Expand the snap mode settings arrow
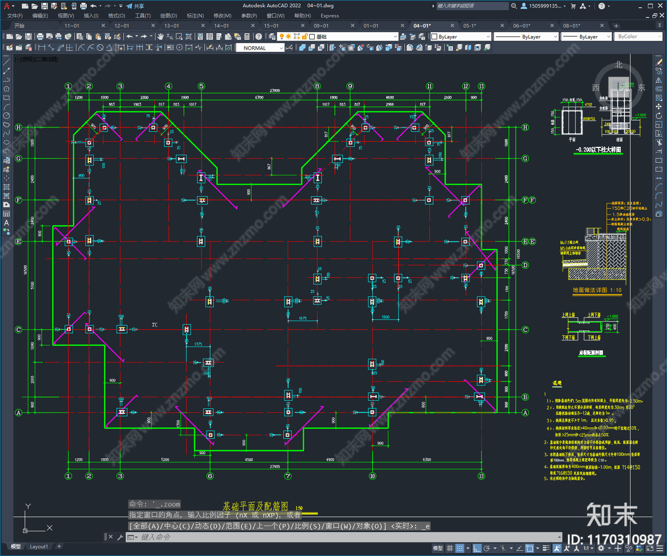Viewport: 667px width, 556px height. pyautogui.click(x=468, y=548)
